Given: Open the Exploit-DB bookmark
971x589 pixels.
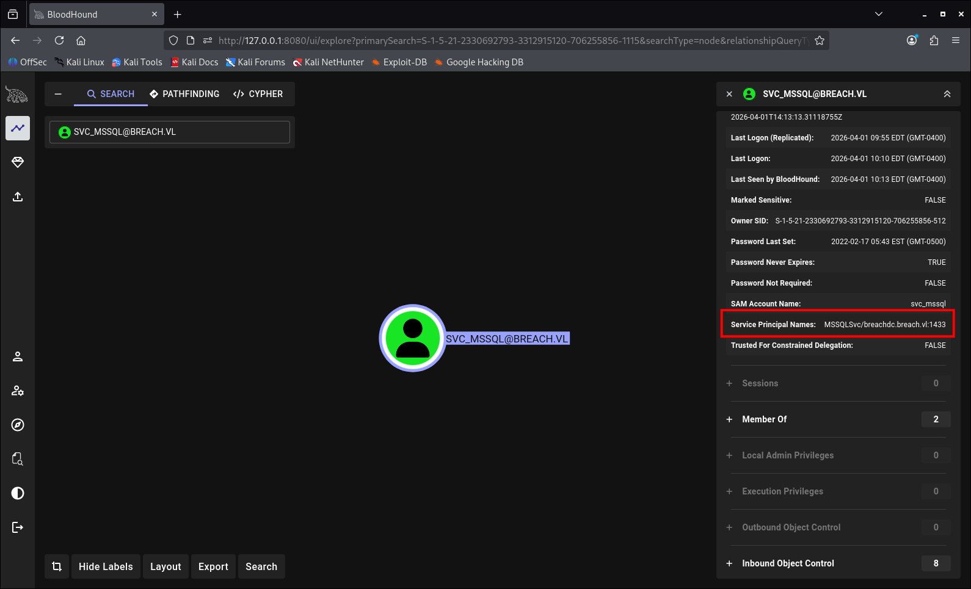Looking at the screenshot, I should (x=399, y=62).
